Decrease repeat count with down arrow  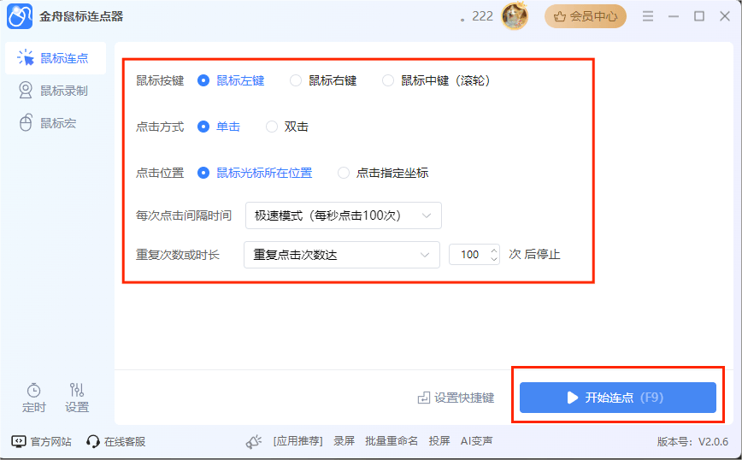[x=494, y=259]
